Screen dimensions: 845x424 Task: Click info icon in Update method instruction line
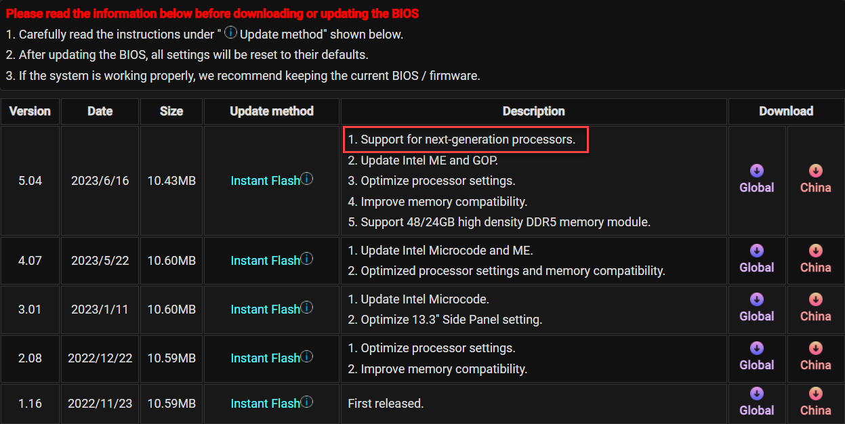click(x=230, y=33)
